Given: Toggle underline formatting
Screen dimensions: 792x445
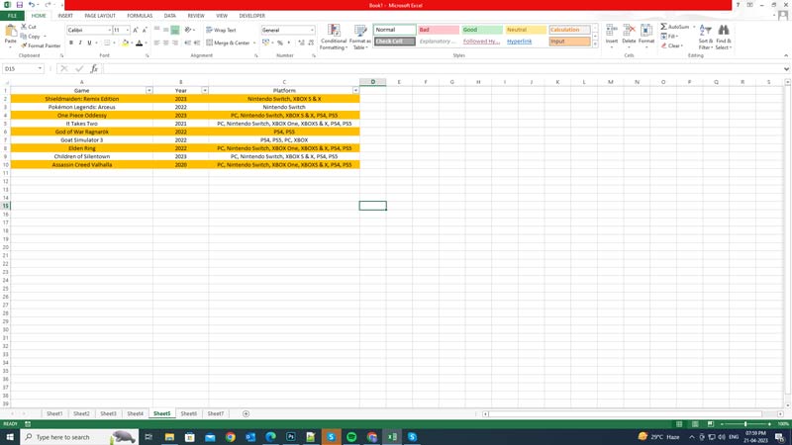Looking at the screenshot, I should pyautogui.click(x=89, y=43).
